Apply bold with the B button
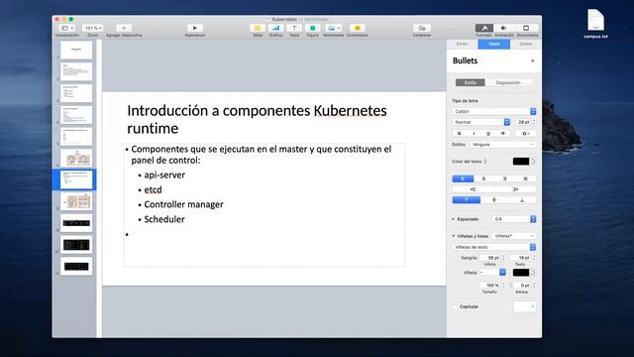Viewport: 634px width, 357px height. point(459,133)
